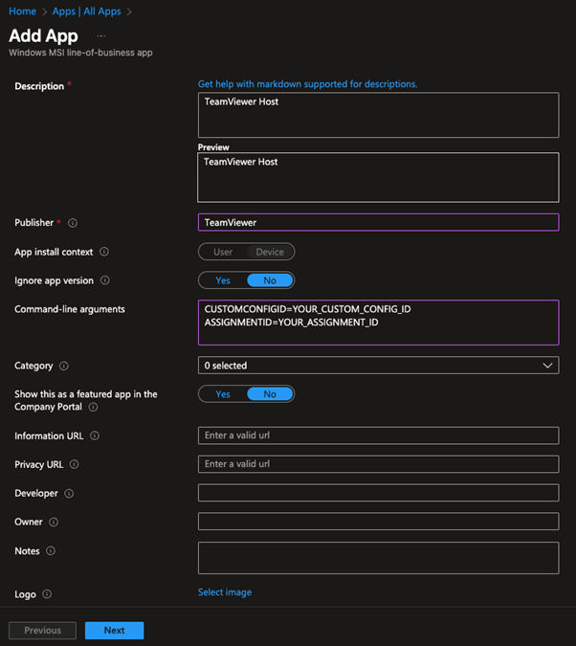
Task: Open markdown help link for descriptions
Action: 307,84
